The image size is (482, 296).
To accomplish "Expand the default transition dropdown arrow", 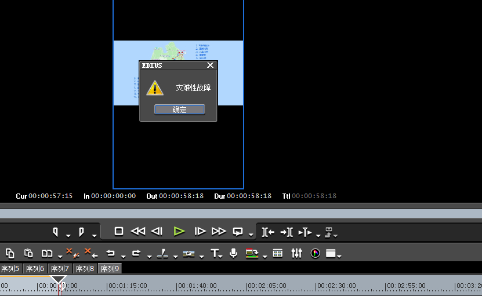I will 202,257.
